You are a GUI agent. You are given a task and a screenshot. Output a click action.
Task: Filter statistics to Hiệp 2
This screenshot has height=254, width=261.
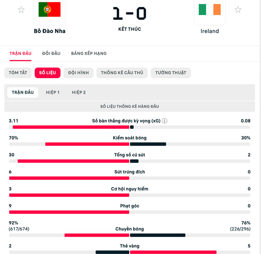(79, 92)
